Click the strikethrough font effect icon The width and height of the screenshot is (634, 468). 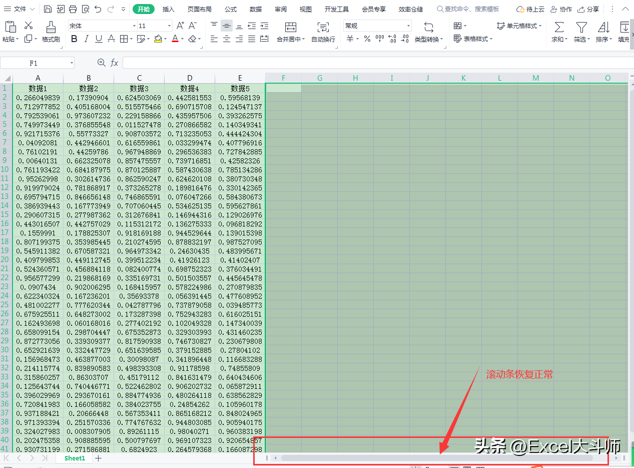[x=111, y=39]
